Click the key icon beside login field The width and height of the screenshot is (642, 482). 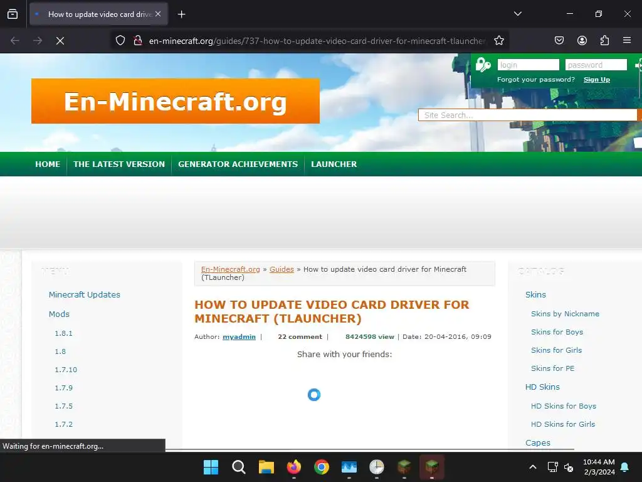click(x=483, y=65)
